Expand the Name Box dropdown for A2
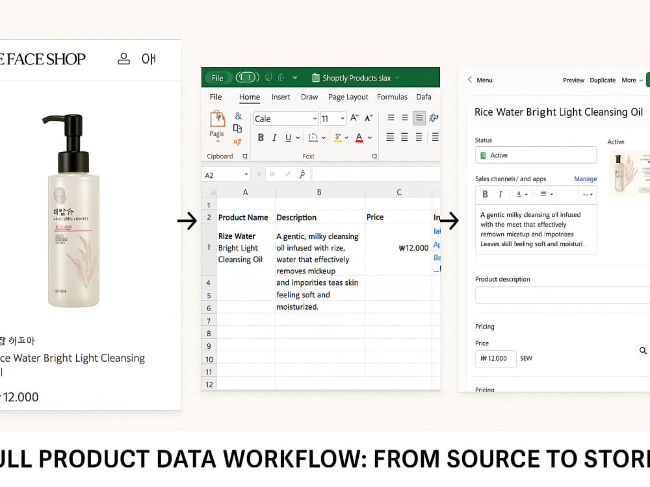This screenshot has width=650, height=487. pos(246,174)
